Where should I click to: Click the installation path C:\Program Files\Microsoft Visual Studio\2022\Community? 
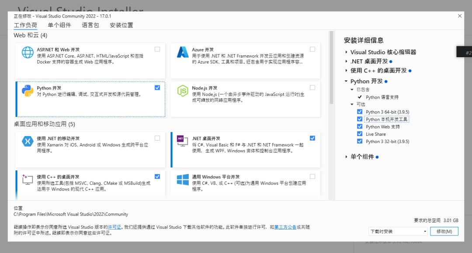(71, 214)
